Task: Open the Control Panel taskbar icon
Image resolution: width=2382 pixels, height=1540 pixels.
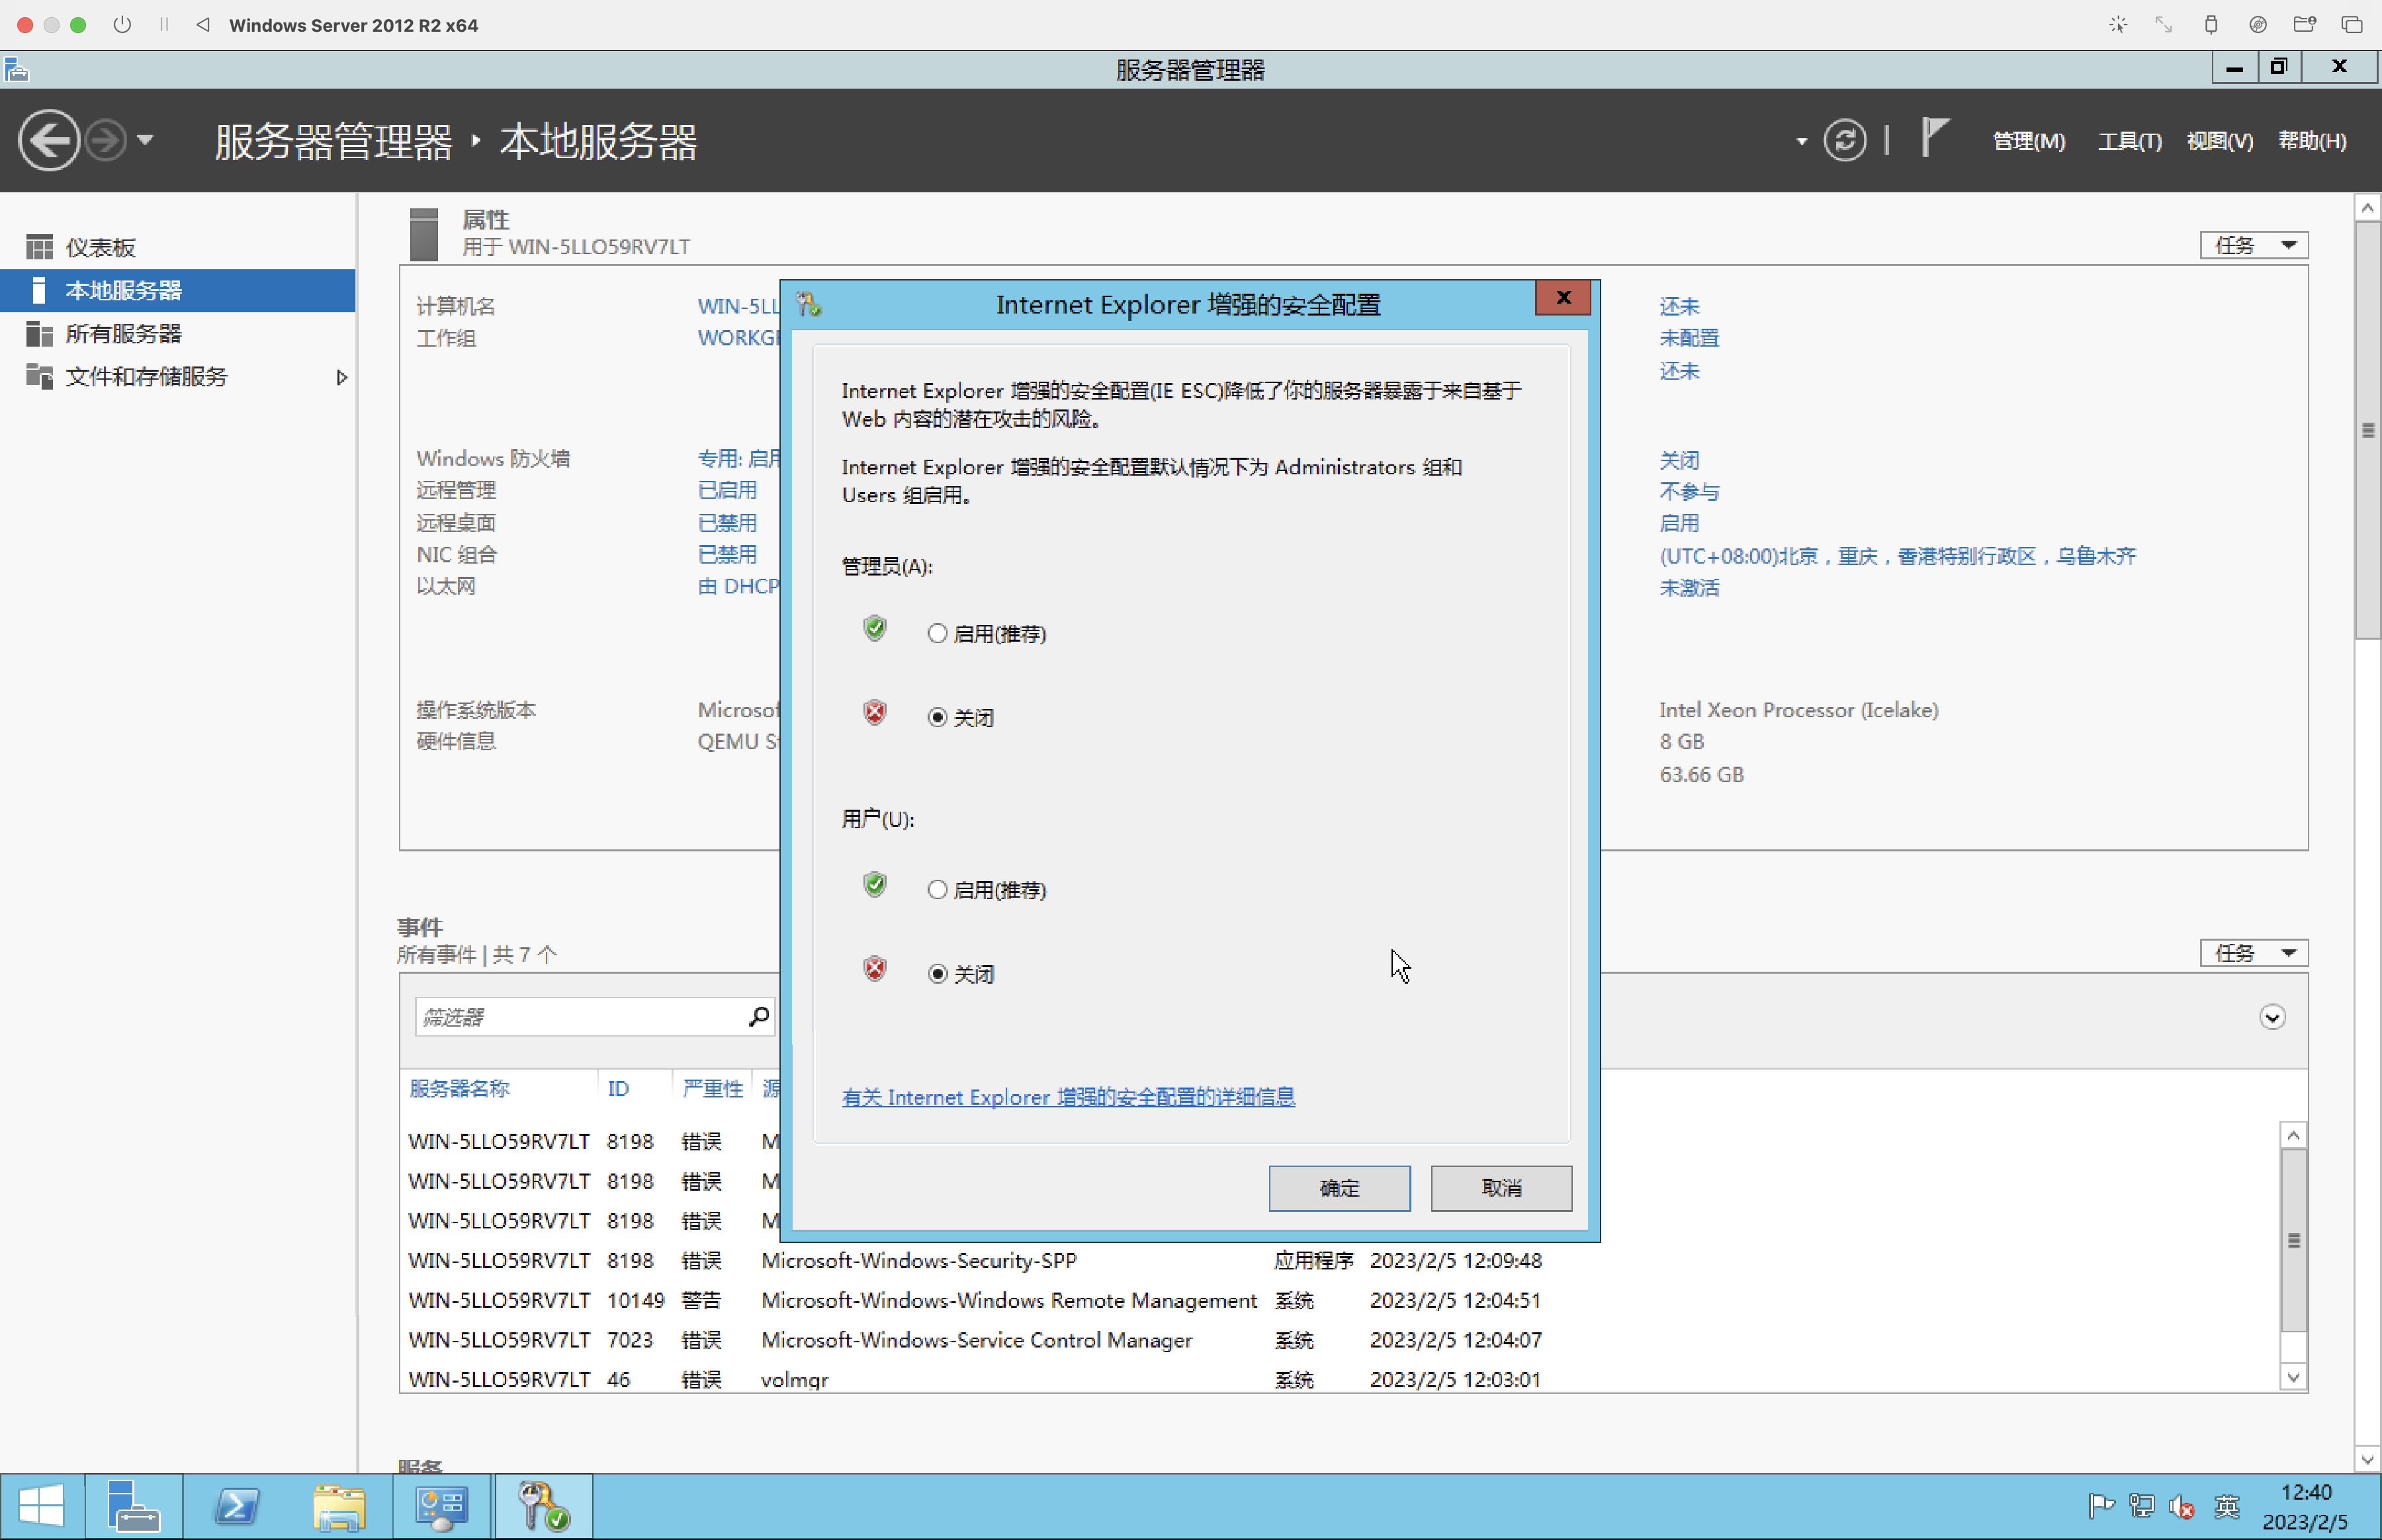Action: 441,1506
